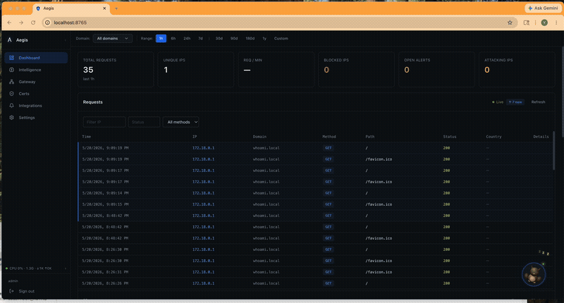The height and width of the screenshot is (303, 564).
Task: Expand the CPU system stats panel
Action: coord(65,268)
